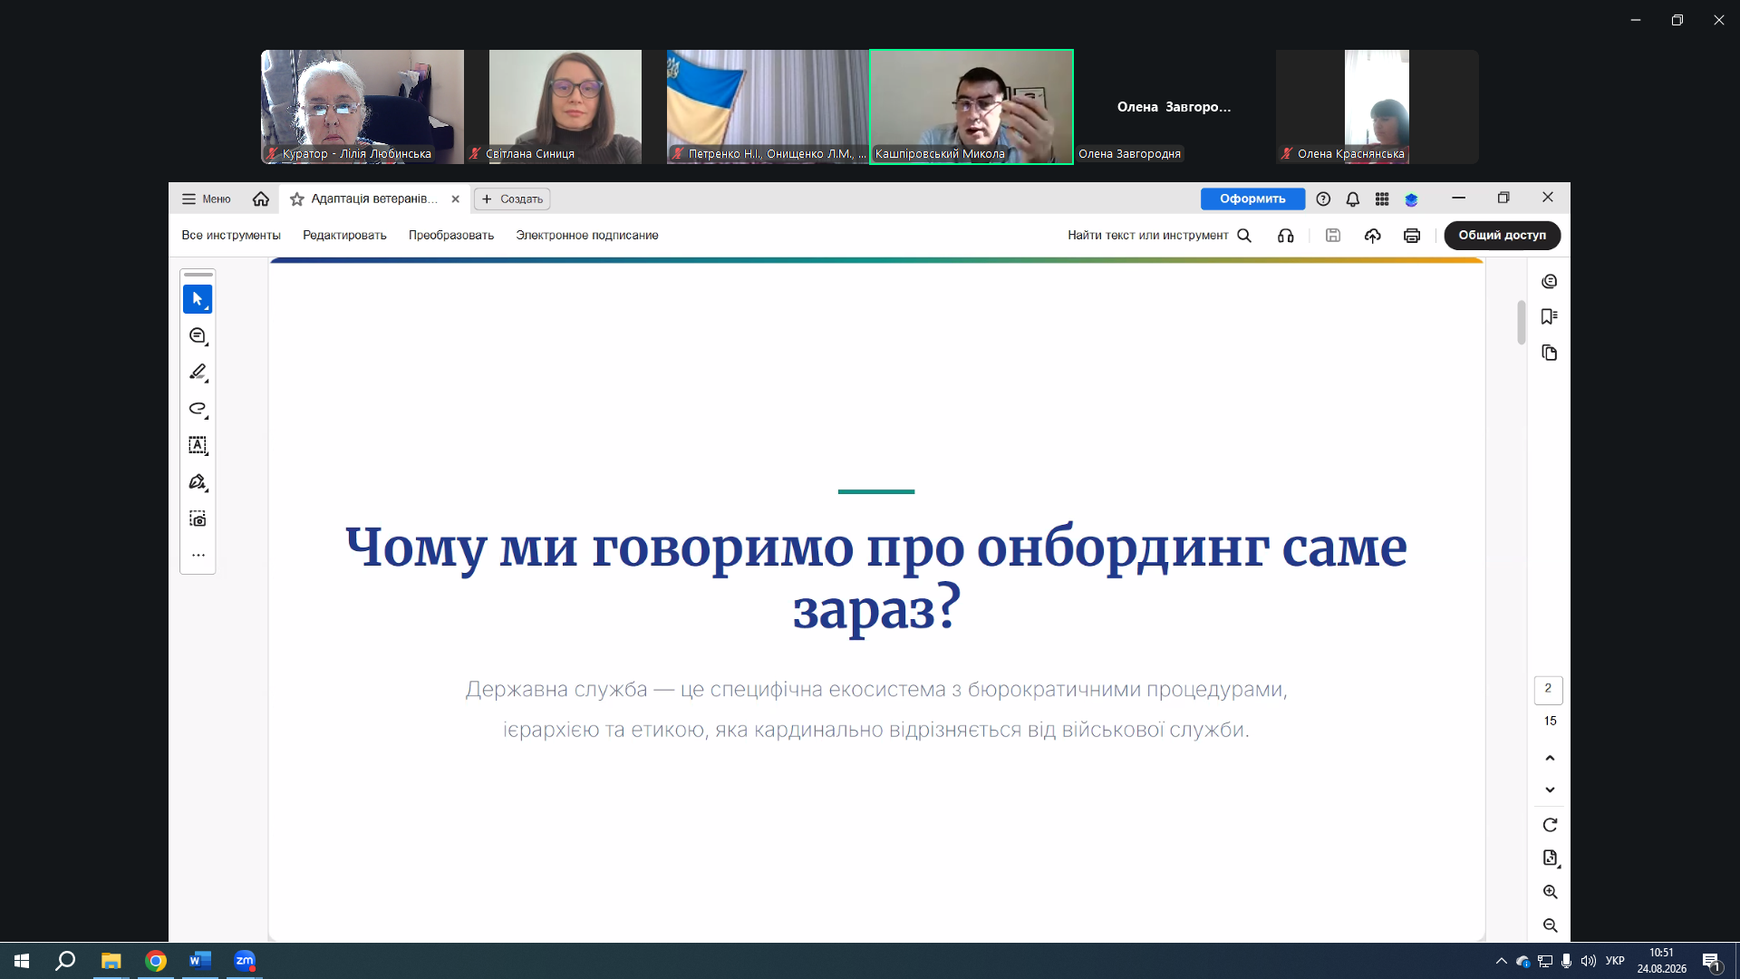Open the taskbar clock and date

(1661, 961)
